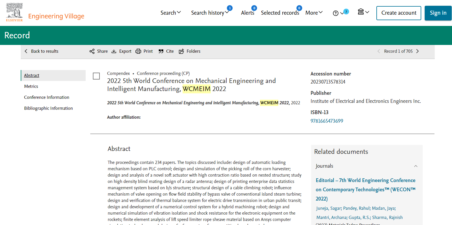Click the Print printer icon

(x=138, y=51)
